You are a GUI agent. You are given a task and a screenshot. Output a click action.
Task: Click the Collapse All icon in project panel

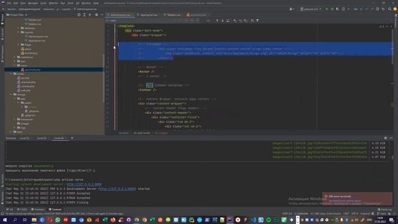point(90,15)
